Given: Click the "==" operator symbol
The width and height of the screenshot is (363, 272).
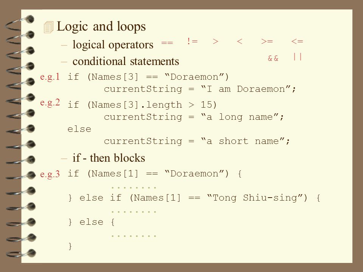Looking at the screenshot, I should [167, 43].
